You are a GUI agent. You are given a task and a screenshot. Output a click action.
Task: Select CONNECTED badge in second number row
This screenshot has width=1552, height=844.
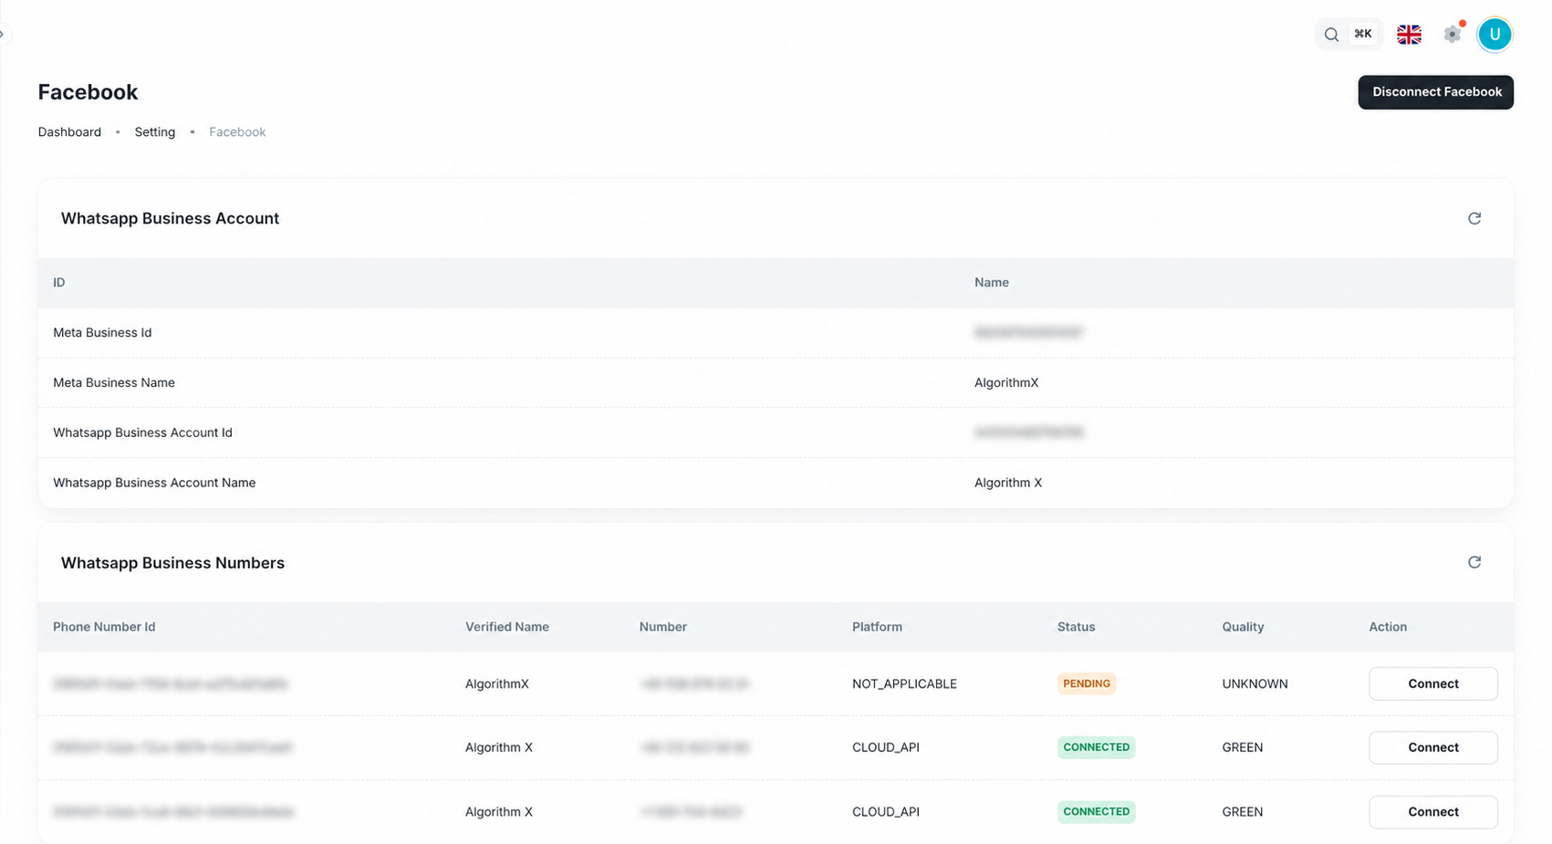[1096, 747]
